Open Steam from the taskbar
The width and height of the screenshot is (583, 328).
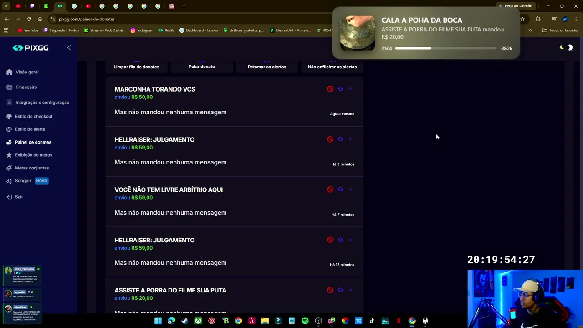pos(184,321)
